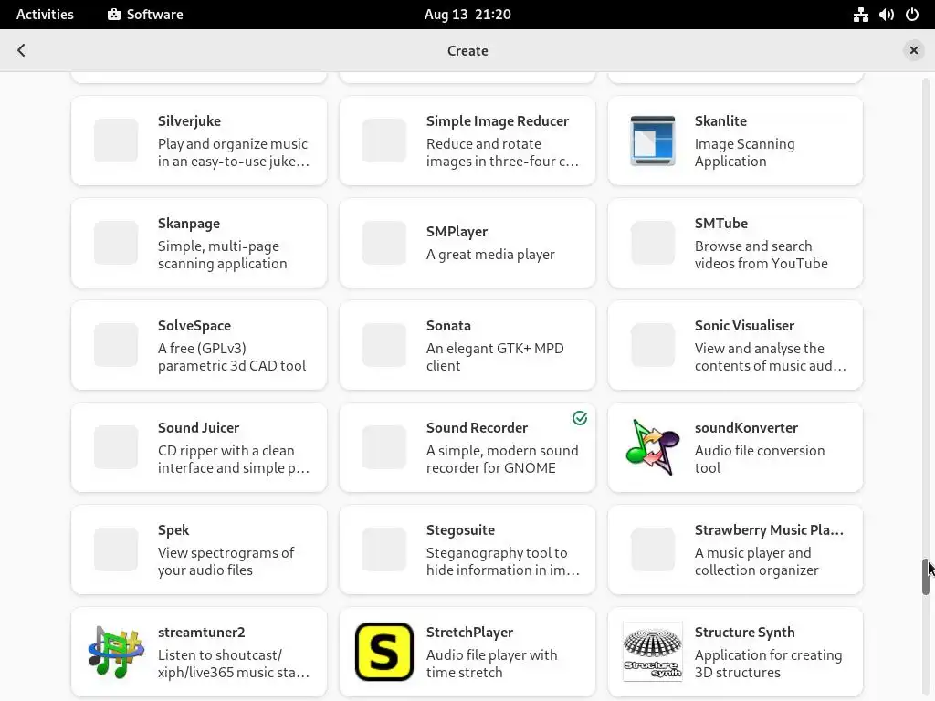Click "Simple, multi-page scanning application" text
This screenshot has height=701, width=935.
222,255
